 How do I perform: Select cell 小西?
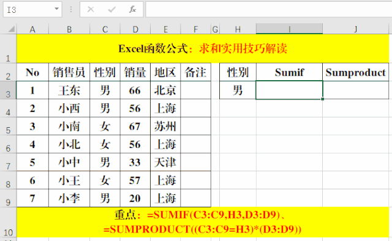click(x=69, y=108)
